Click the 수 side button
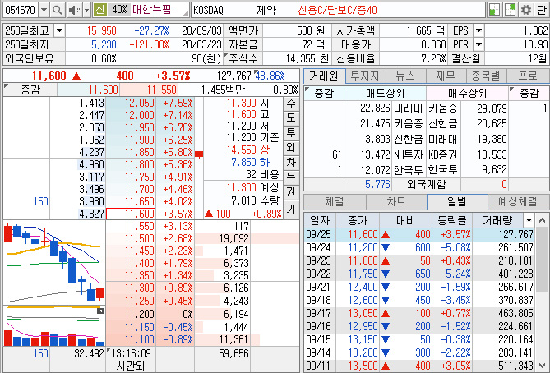 pos(291,104)
